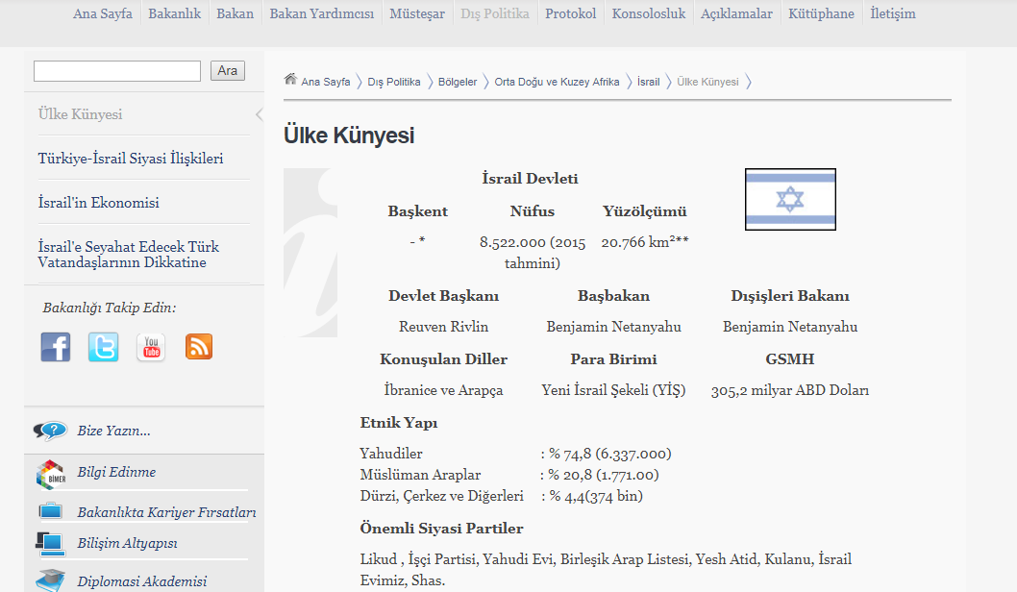The height and width of the screenshot is (592, 1017).
Task: Open the YouTube channel icon
Action: pyautogui.click(x=151, y=347)
